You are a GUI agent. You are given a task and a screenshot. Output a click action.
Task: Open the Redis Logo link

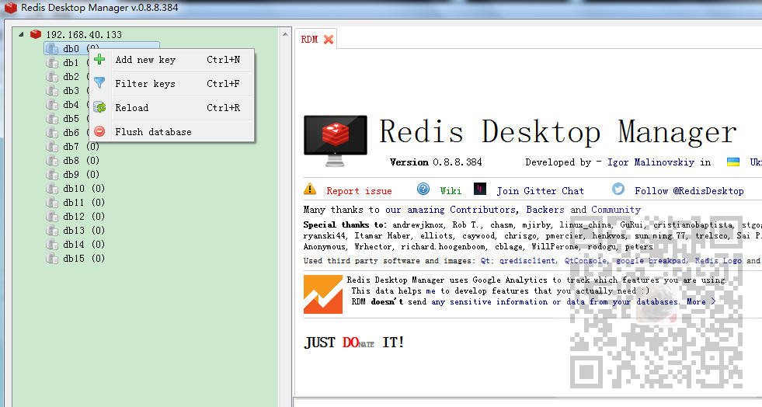718,261
